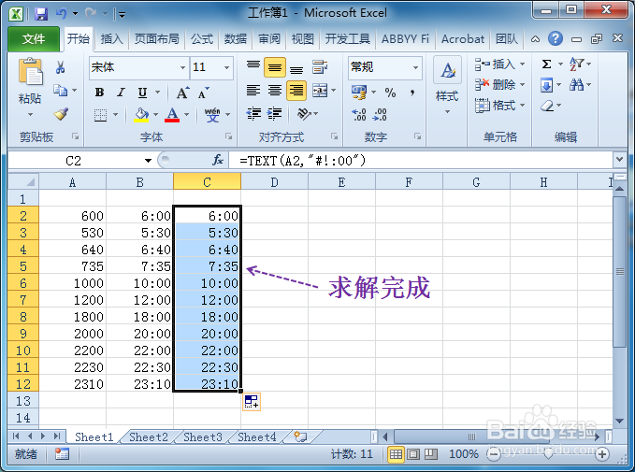Click the Insert Function fx icon

[218, 161]
